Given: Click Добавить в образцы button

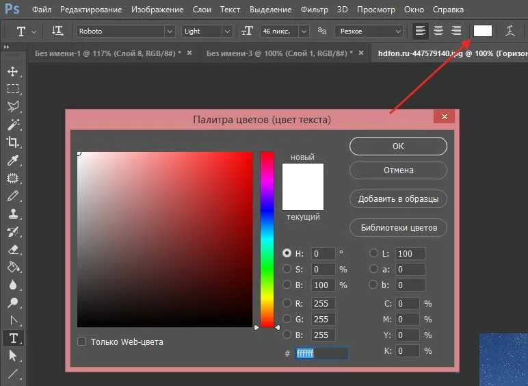Looking at the screenshot, I should click(x=398, y=198).
